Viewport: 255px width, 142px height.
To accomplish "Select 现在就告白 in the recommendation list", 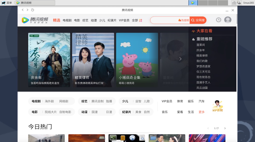I will pos(203,77).
